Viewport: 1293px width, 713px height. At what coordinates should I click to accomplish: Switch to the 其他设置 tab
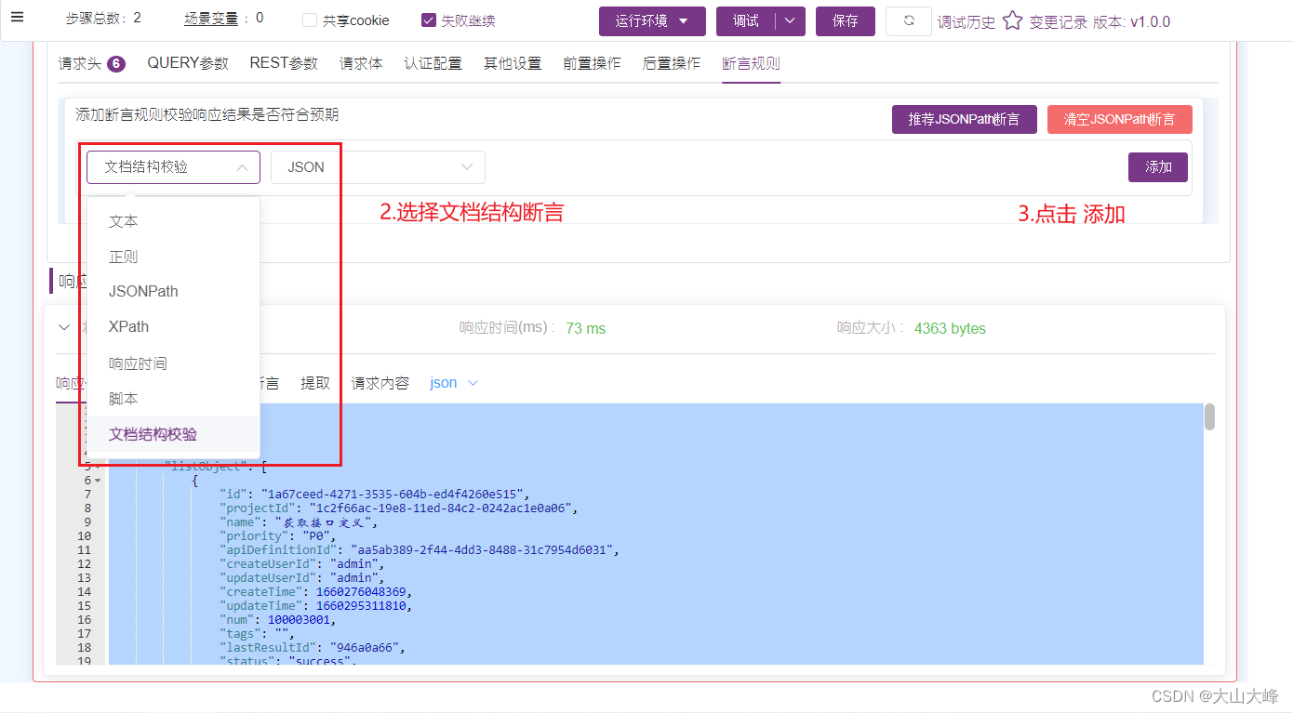pyautogui.click(x=513, y=63)
